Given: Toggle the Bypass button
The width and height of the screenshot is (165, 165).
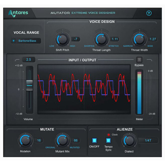Looking at the screenshot, I should tap(139, 60).
